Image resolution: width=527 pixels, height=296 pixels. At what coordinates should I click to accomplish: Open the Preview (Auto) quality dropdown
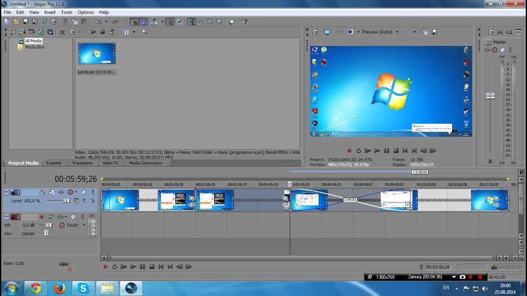(x=397, y=32)
